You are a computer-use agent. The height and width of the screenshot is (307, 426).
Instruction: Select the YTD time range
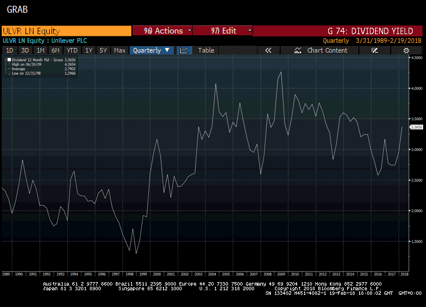(x=71, y=50)
